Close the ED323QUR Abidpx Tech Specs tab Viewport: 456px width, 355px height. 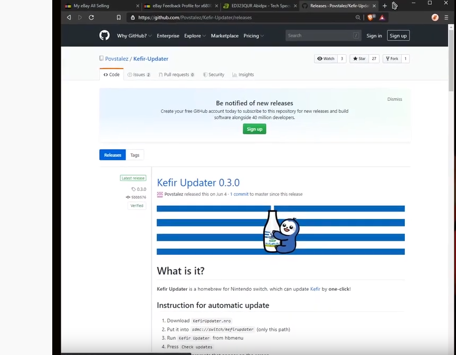tap(295, 6)
